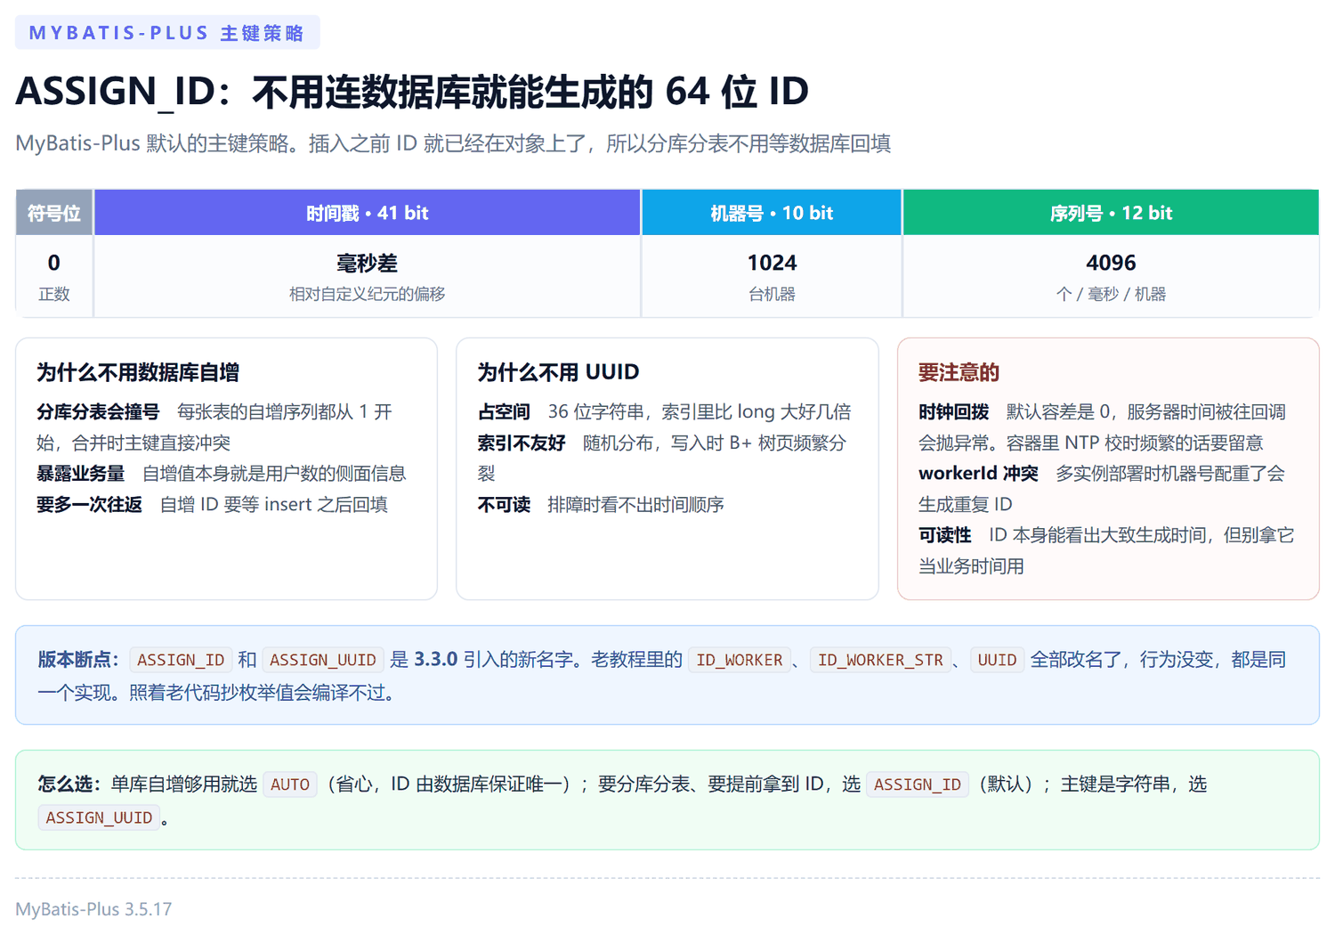The height and width of the screenshot is (935, 1335).
Task: Click the '索引不友好' bold term
Action: click(x=522, y=443)
